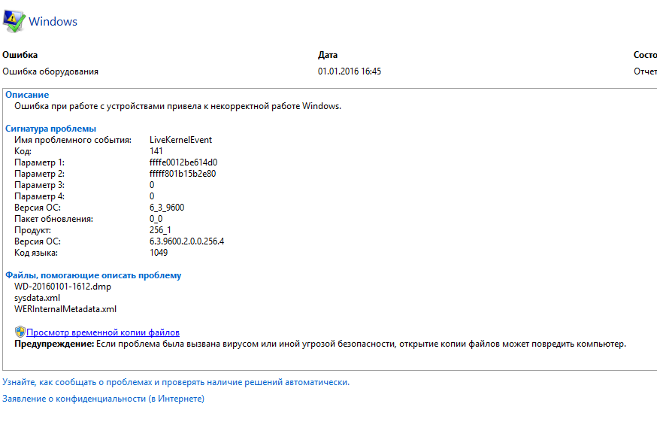Screen dimensions: 657x440
Task: Click file name 'WD-20160101-1612.dmp'
Action: [62, 287]
